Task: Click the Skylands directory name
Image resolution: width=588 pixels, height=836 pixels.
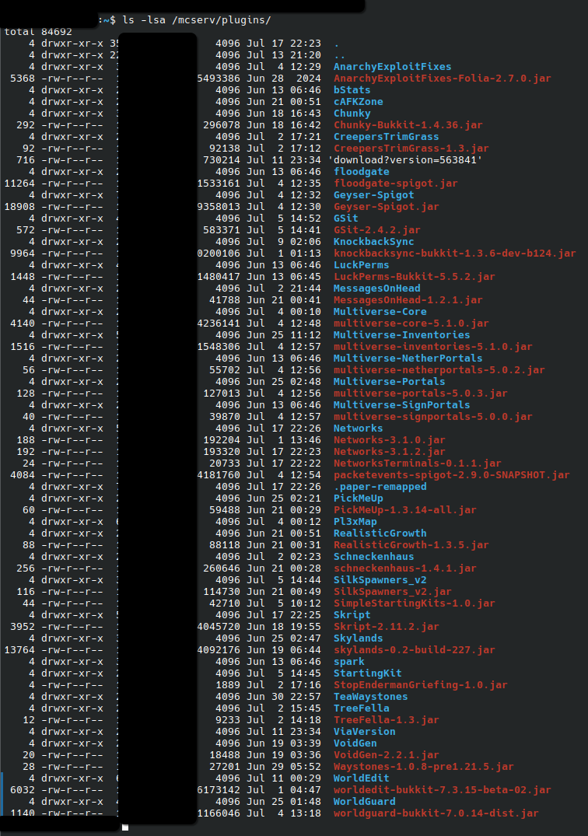Action: 359,638
